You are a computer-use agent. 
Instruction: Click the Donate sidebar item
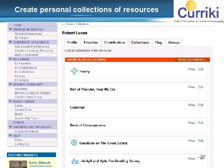pos(18,123)
